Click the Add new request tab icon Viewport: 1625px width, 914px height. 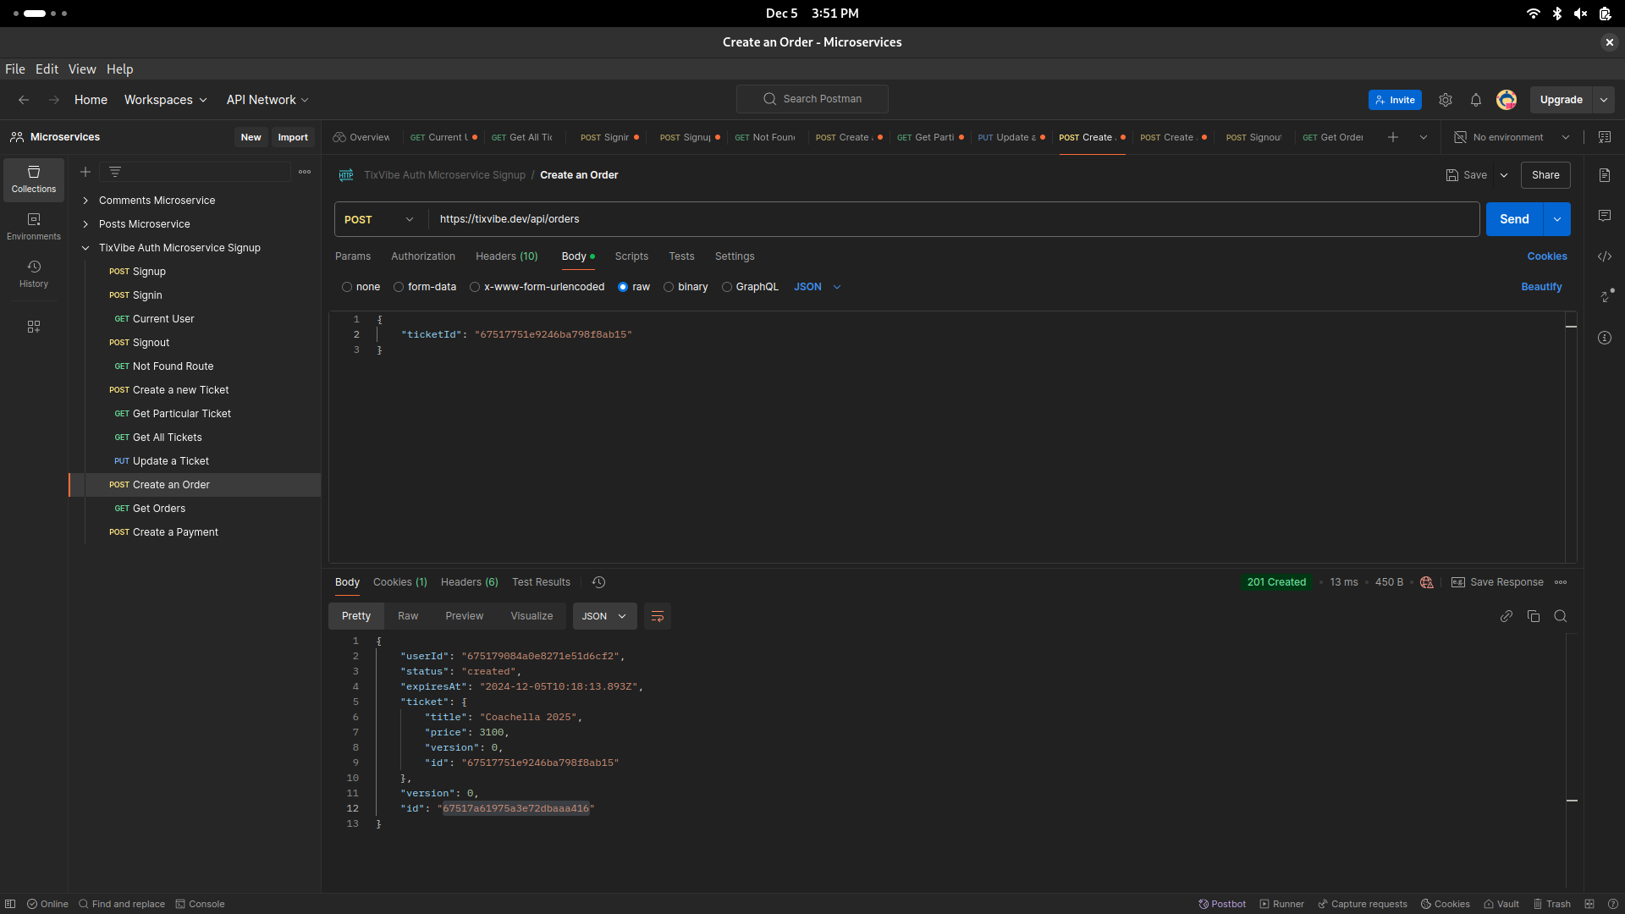click(1393, 136)
